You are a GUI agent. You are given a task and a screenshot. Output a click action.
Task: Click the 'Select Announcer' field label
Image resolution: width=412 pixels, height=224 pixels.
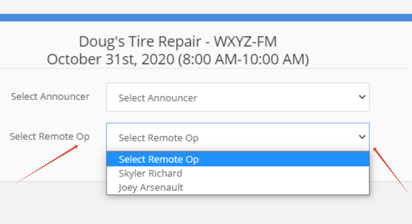pos(50,96)
